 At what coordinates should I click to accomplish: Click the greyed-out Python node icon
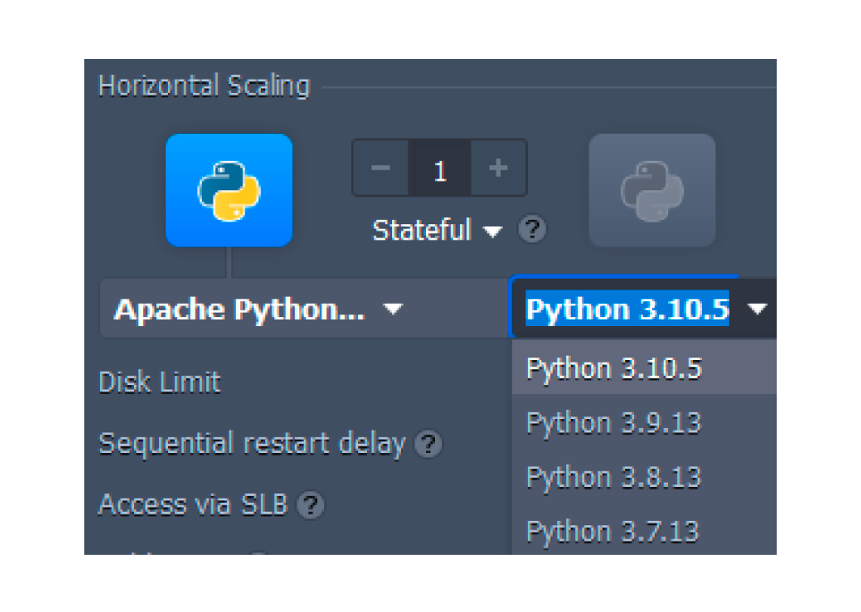pos(652,190)
